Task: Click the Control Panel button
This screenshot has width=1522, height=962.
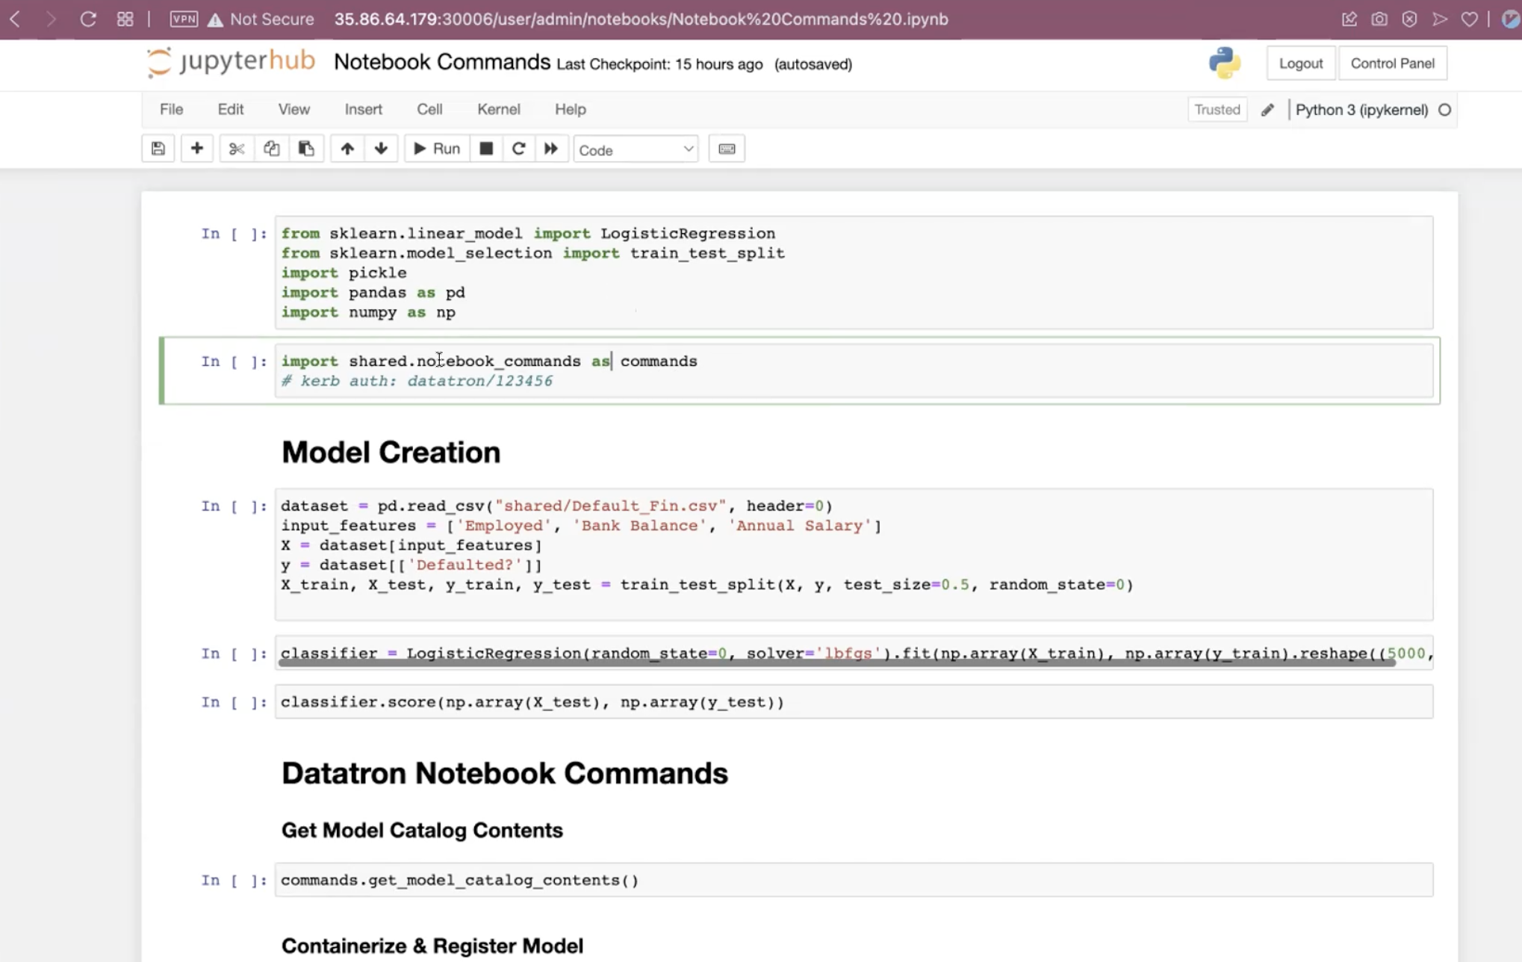Action: (x=1392, y=63)
